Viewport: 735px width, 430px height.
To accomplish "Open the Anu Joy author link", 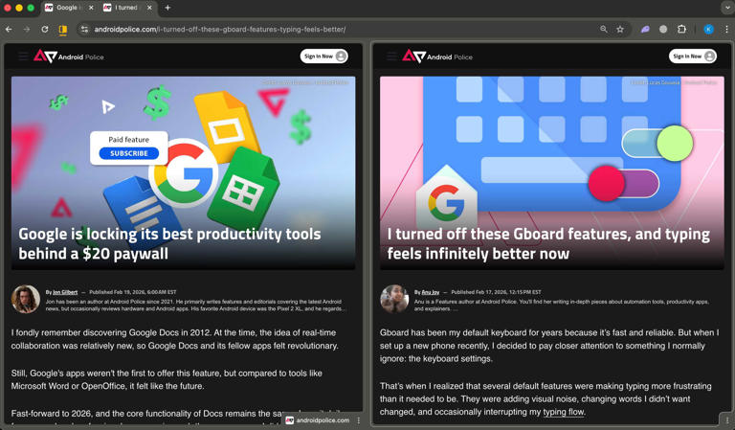I will [x=431, y=292].
